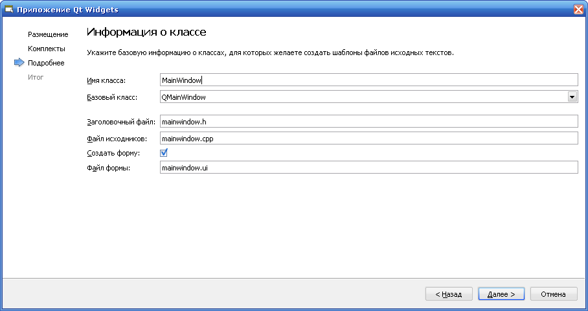This screenshot has height=311, width=588.
Task: Toggle the Создать форму checkbox
Action: [x=164, y=153]
